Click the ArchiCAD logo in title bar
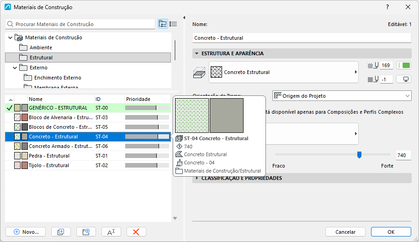Screen dimensions: 419x242 click(8, 7)
